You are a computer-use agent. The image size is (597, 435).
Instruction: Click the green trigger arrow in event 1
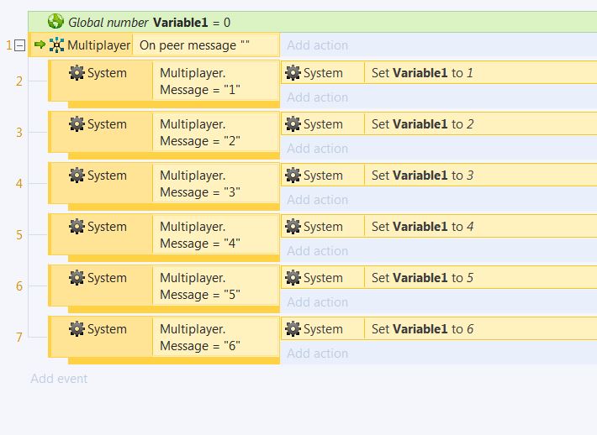click(40, 45)
